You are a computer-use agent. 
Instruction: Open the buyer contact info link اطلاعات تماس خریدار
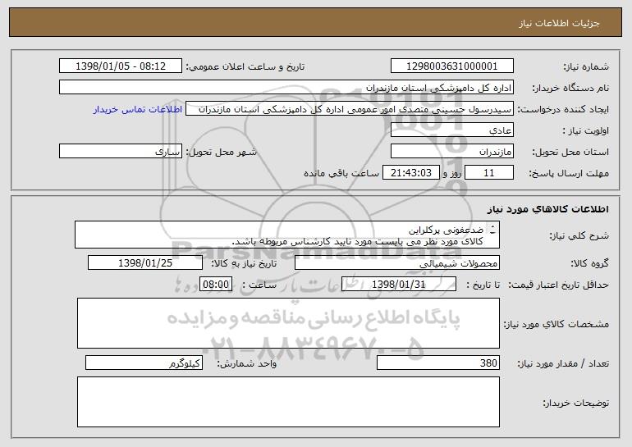pyautogui.click(x=138, y=109)
